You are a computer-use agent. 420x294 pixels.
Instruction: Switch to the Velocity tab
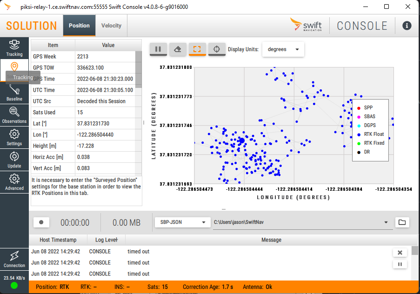112,26
